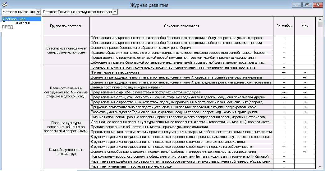This screenshot has width=325, height=171.
Task: Select the Жизнь человека как ценность row
Action: coord(181,72)
